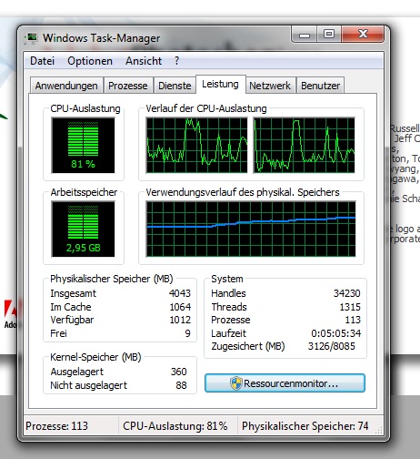Switch to the Netzwerk tab
This screenshot has width=420, height=459.
270,86
